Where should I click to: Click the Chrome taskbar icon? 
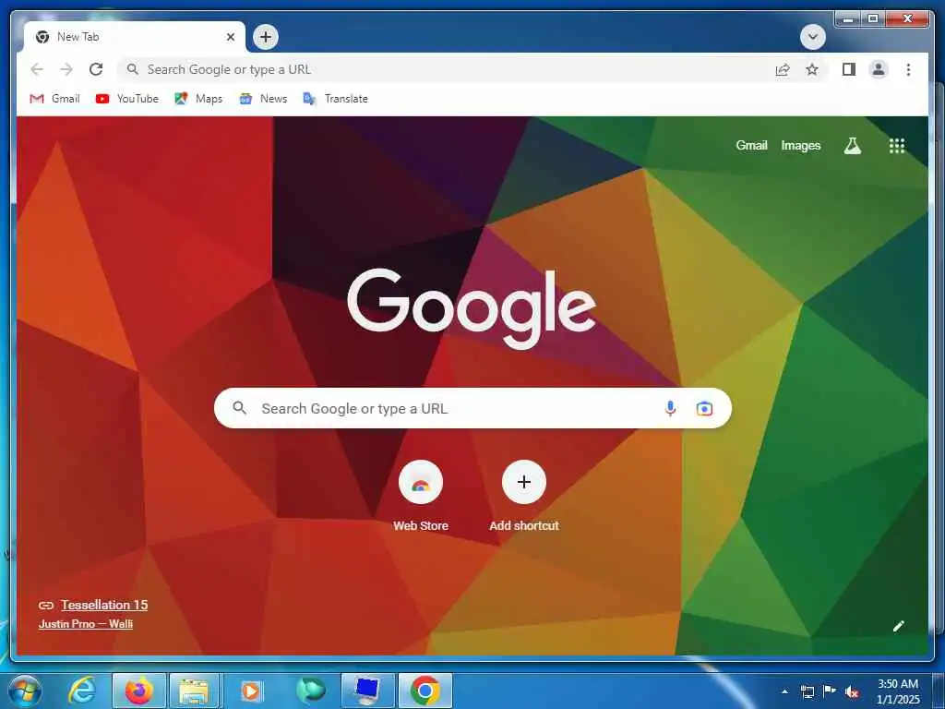pyautogui.click(x=425, y=691)
